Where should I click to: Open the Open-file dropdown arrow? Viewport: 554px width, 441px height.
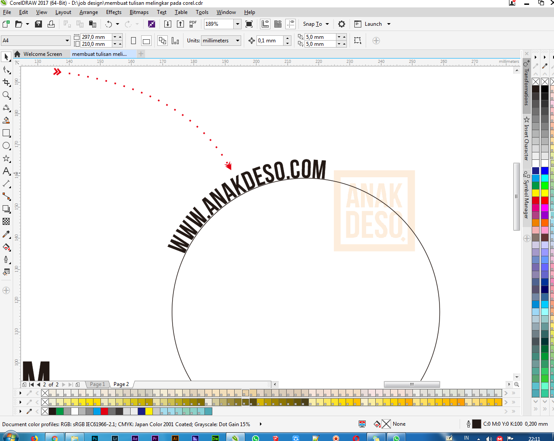click(x=28, y=24)
